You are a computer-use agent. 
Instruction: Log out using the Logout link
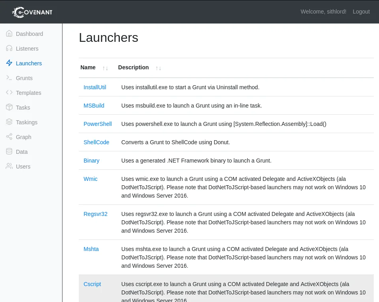point(361,12)
